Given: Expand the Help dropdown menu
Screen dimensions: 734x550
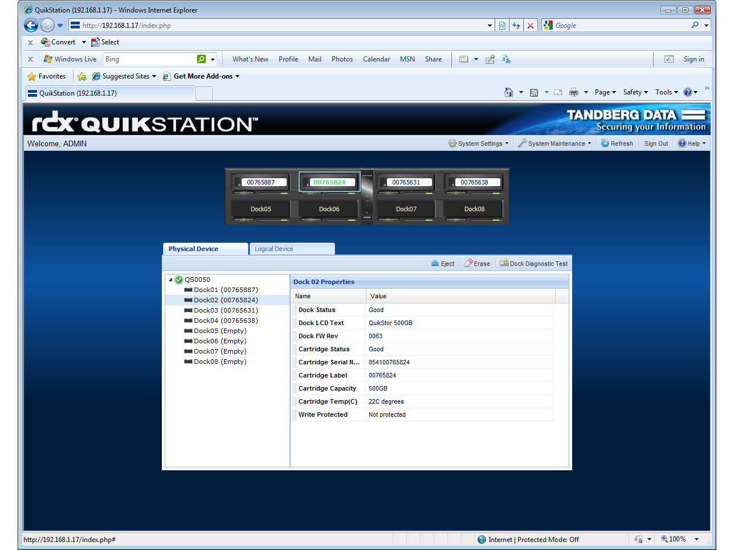Looking at the screenshot, I should pyautogui.click(x=692, y=143).
